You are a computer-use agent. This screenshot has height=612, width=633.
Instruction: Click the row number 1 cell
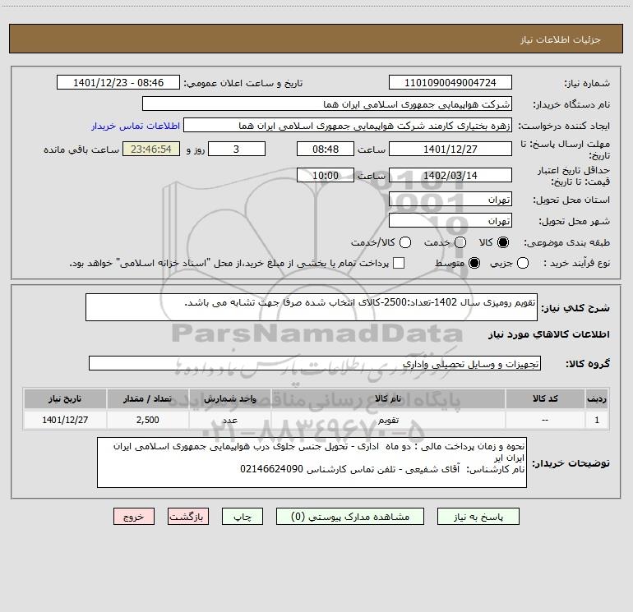(x=597, y=420)
